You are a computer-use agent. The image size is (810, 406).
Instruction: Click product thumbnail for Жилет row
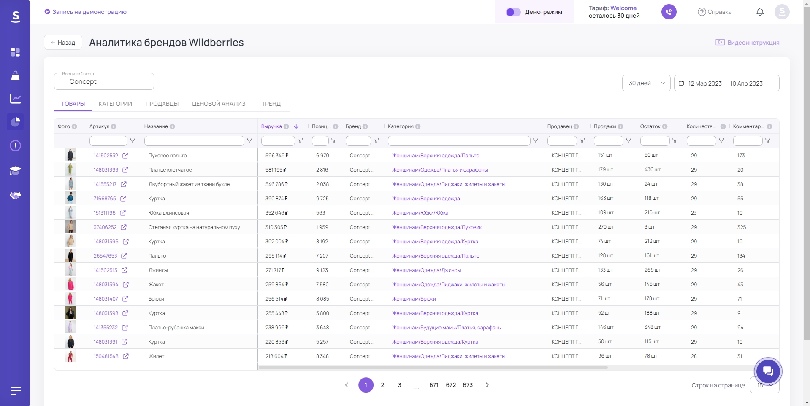tap(70, 356)
